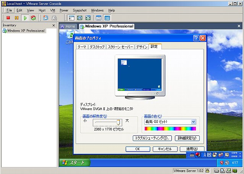This screenshot has width=244, height=174.
Task: Open the language bar options arrow
Action: pos(240,156)
